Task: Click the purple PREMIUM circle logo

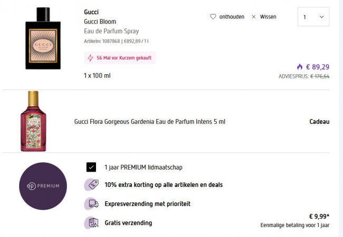Action: [x=43, y=186]
